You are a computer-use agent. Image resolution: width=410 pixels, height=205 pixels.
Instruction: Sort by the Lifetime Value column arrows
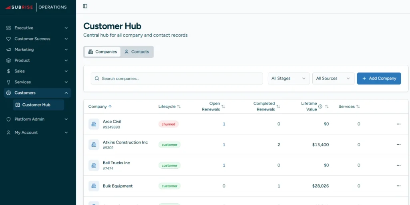(x=327, y=106)
